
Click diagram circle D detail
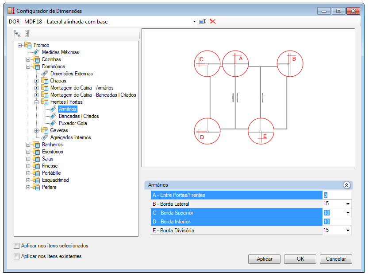[207, 131]
